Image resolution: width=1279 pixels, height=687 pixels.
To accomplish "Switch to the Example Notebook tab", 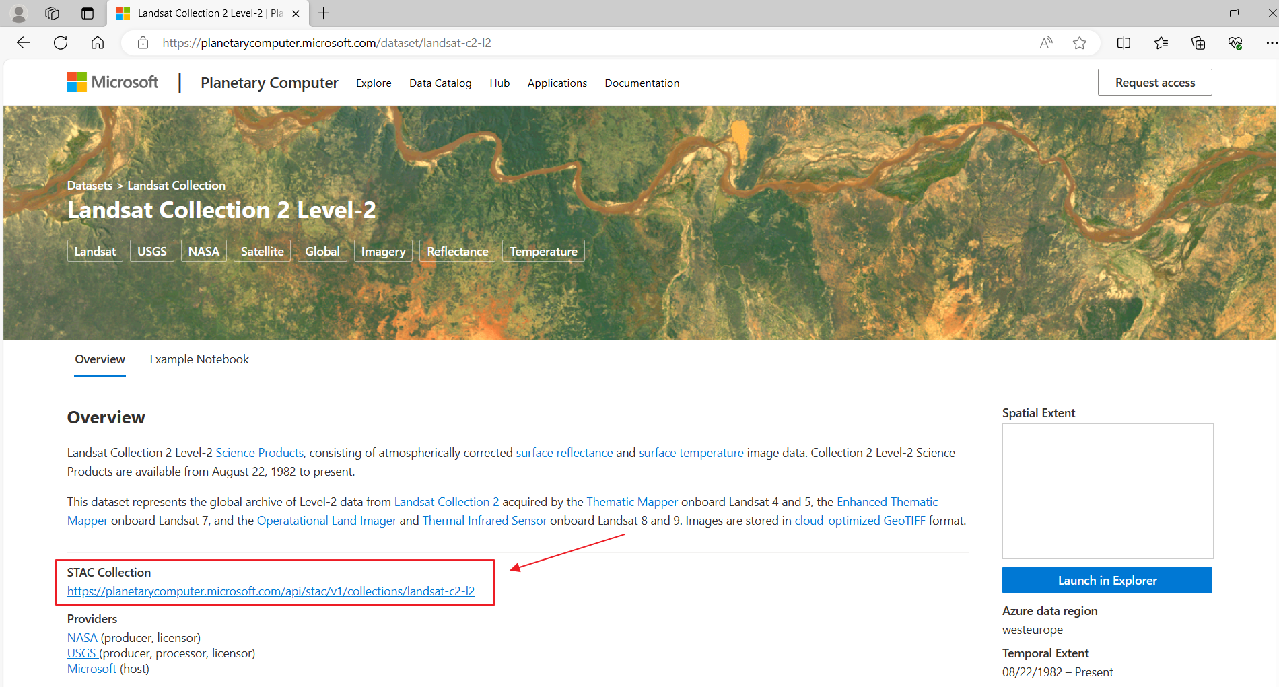I will pyautogui.click(x=199, y=359).
